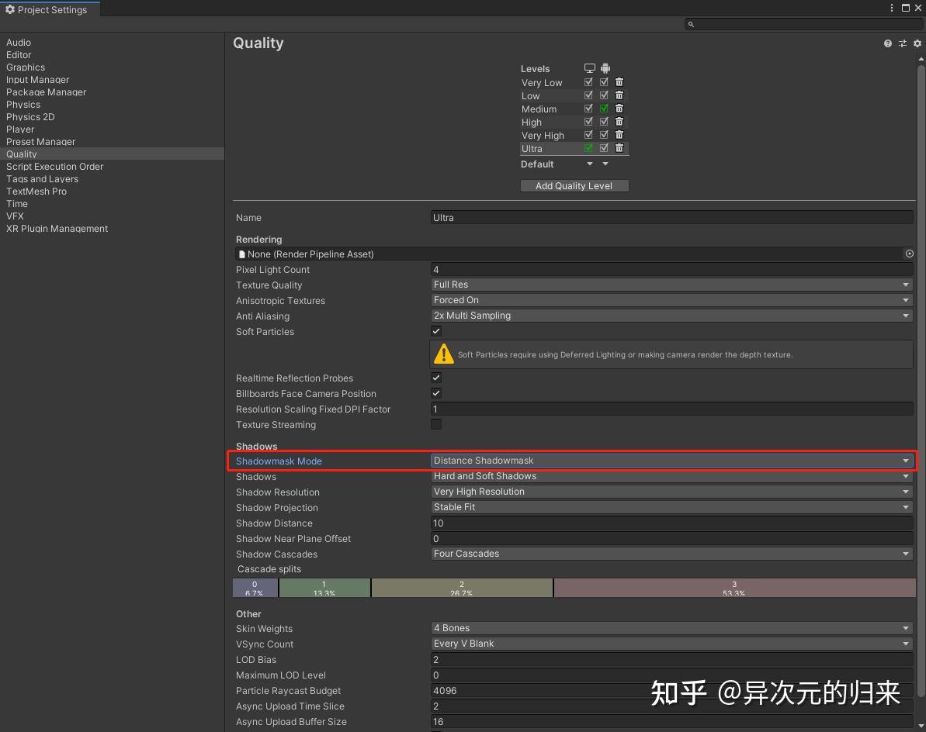Enable Texture Streaming
The image size is (926, 732).
click(x=436, y=424)
